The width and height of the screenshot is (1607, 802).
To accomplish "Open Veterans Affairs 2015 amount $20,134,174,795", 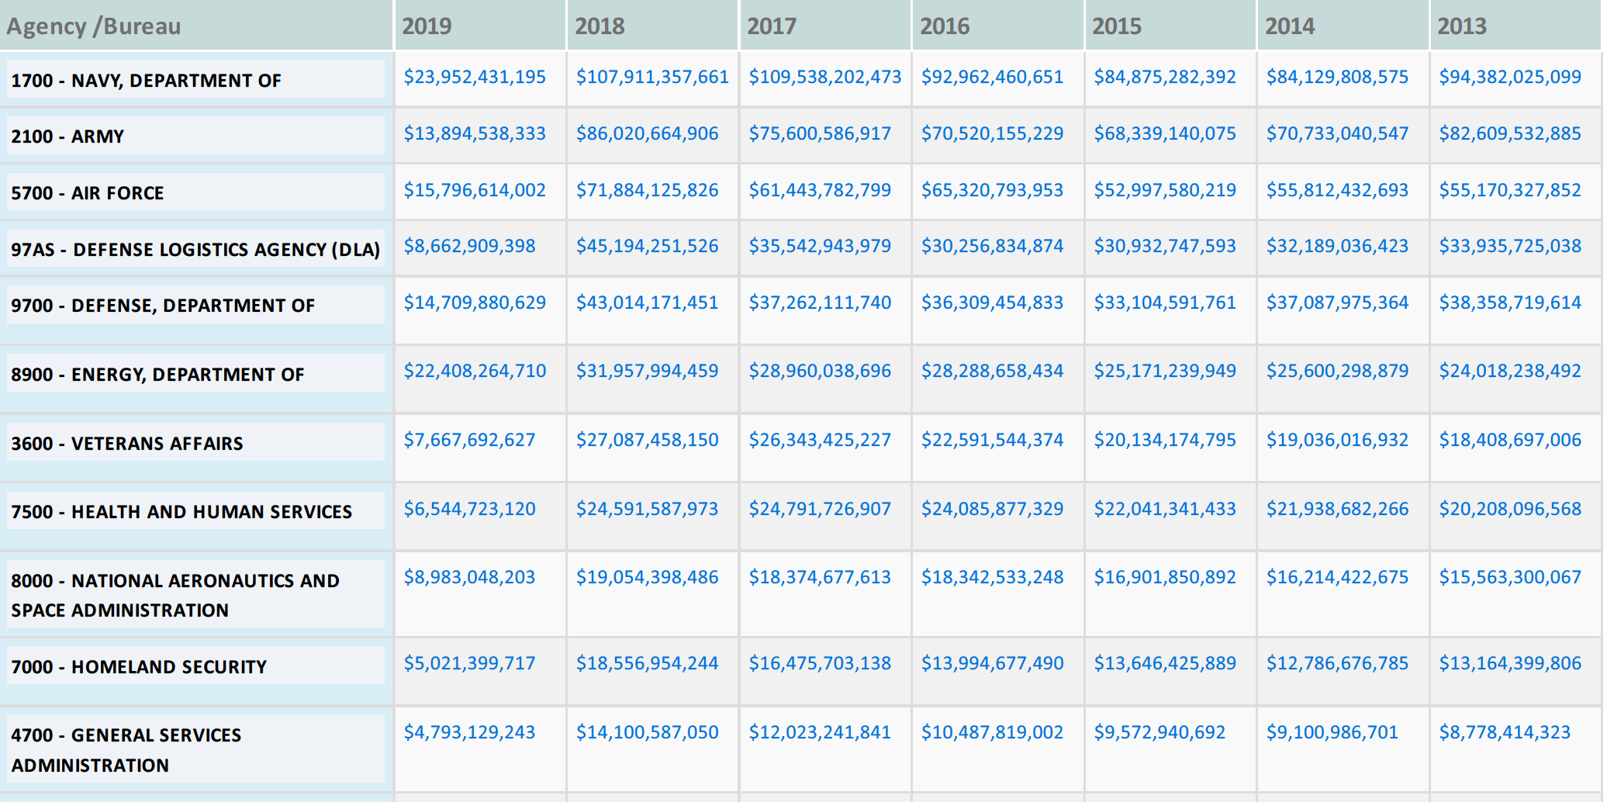I will 1165,440.
